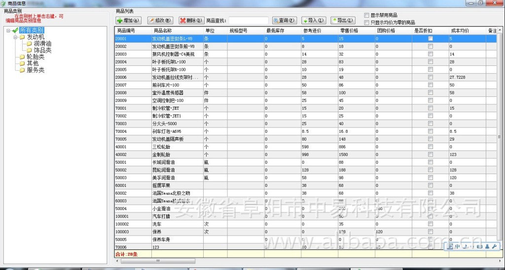
Task: Click the 增加(A) add product button
Action: coord(129,20)
